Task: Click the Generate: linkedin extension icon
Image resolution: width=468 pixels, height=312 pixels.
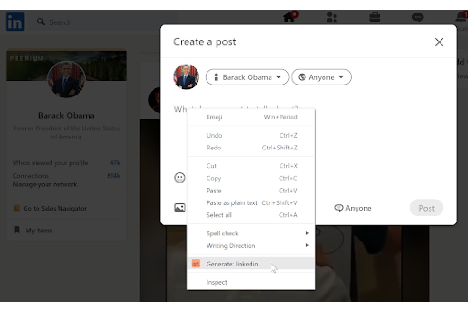Action: [x=196, y=264]
